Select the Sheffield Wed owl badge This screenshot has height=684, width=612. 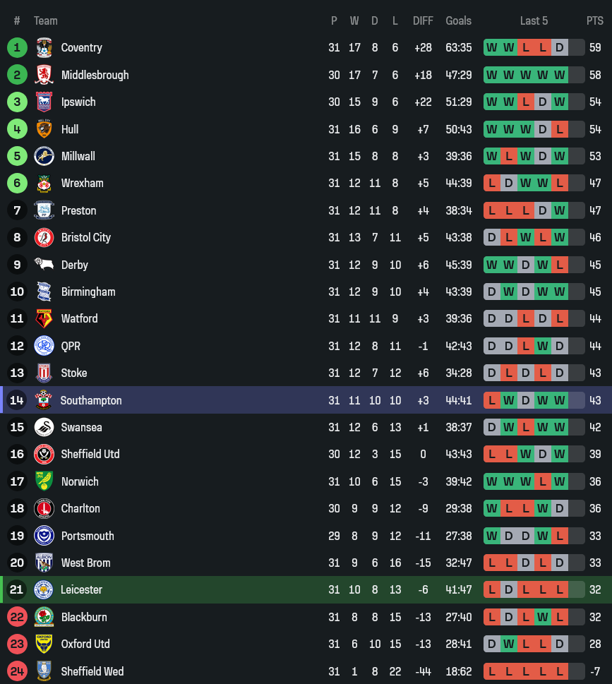(x=44, y=671)
